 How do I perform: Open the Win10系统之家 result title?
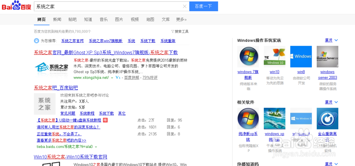70,157
